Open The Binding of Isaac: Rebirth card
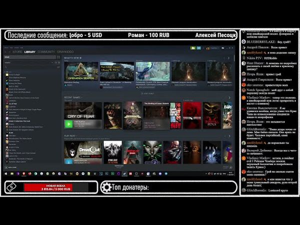Screen dimensions: 300x225 point(156,115)
